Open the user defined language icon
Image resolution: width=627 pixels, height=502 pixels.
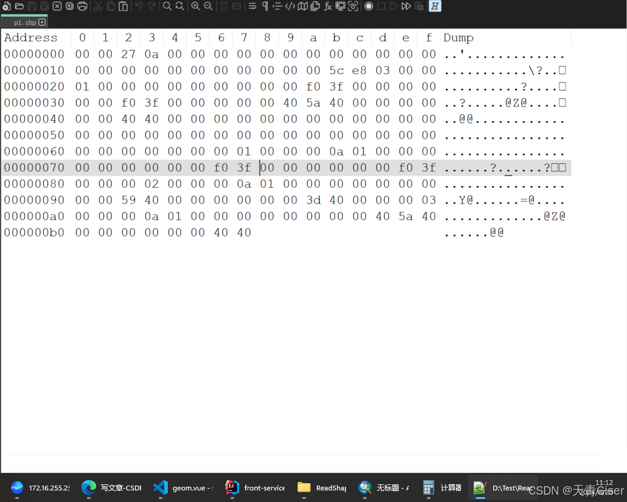290,6
